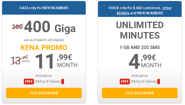This screenshot has height=105, width=185.
Task: Click the red icon after Delivery in the voice offer
Action: (159, 82)
